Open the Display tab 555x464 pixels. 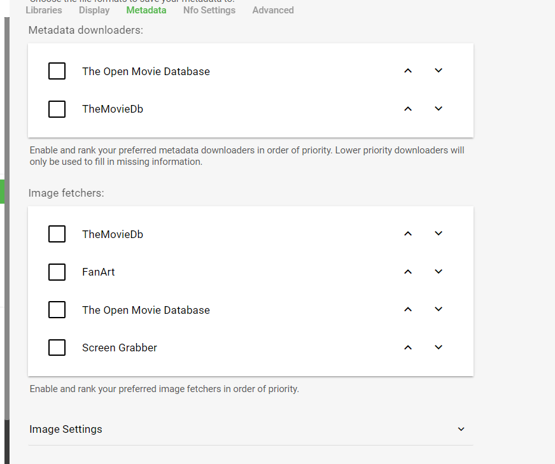[94, 10]
